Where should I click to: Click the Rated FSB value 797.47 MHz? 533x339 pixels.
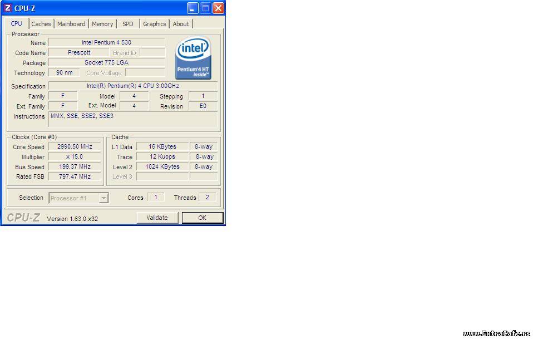tap(75, 176)
